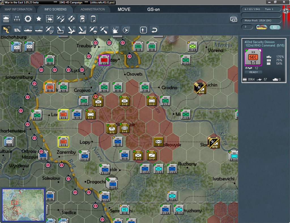Select the 9=10 HQ stack near Drogochin
The width and height of the screenshot is (290, 223).
pyautogui.click(x=112, y=184)
